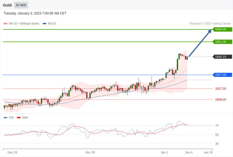The width and height of the screenshot is (233, 157).
Task: Click the blue arrow tip near 1860
Action: point(210,31)
